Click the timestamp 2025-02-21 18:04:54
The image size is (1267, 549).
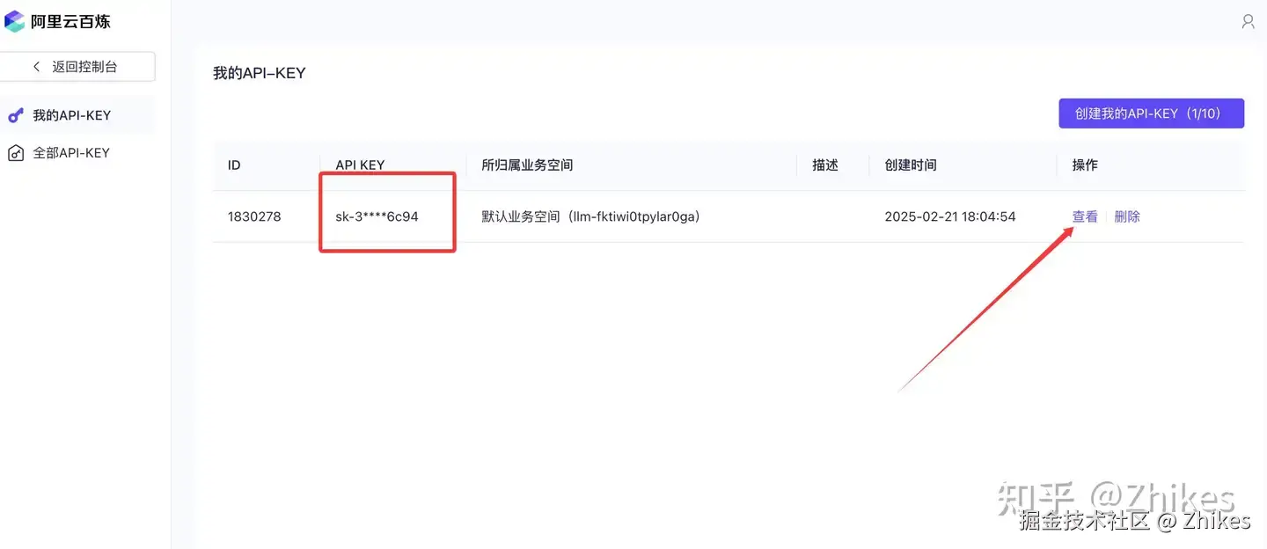point(950,216)
